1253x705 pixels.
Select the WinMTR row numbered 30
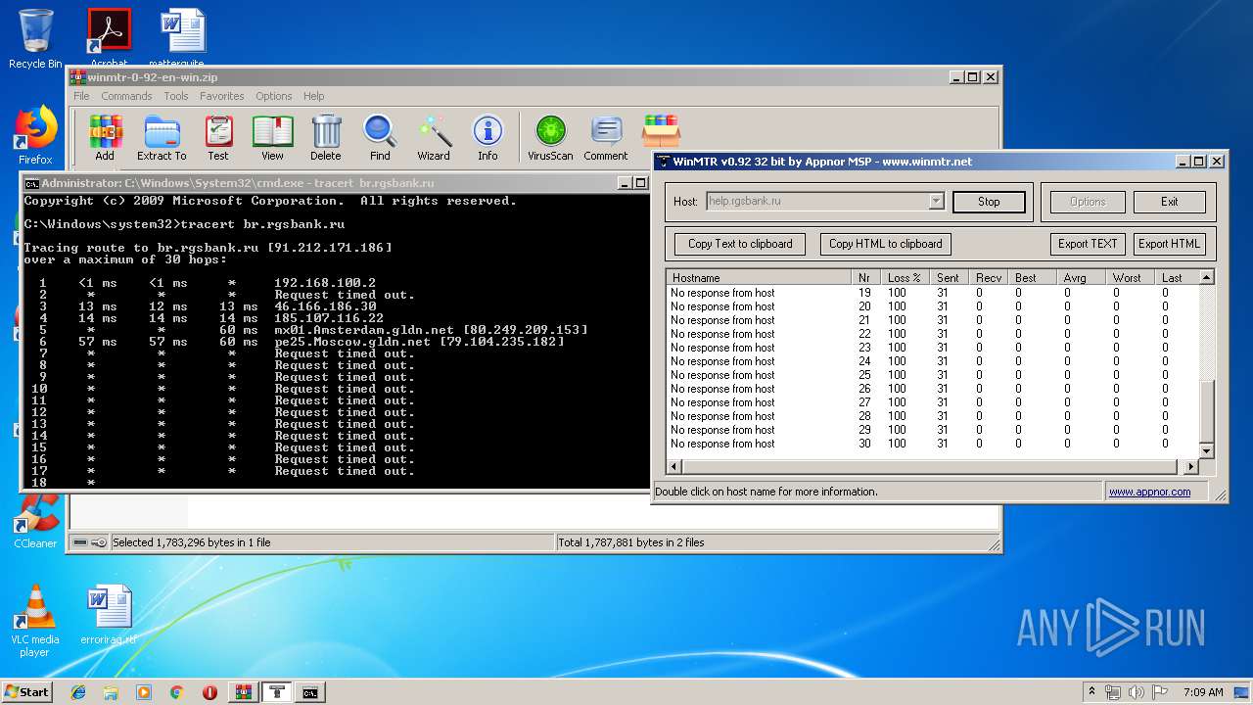pos(933,444)
